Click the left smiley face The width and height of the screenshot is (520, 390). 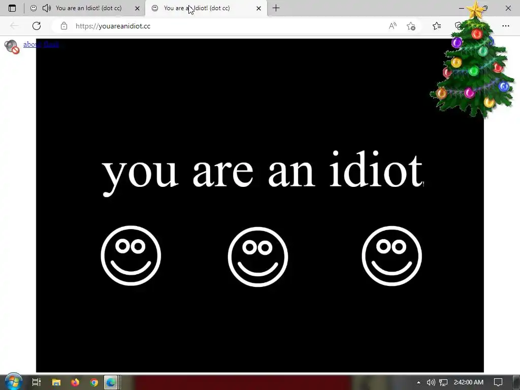tap(131, 255)
